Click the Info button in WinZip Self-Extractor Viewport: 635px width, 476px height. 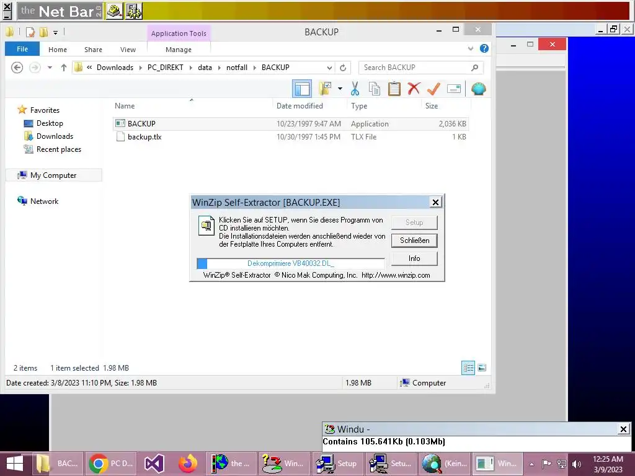pyautogui.click(x=414, y=258)
